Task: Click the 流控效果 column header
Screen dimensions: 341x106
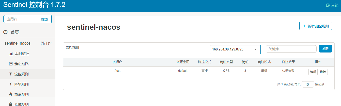Action: coord(288,62)
